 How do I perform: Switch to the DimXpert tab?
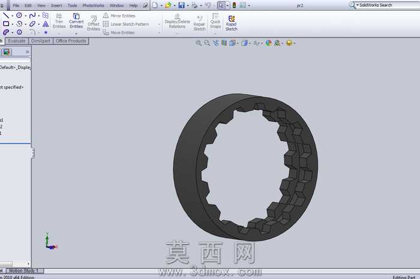41,41
